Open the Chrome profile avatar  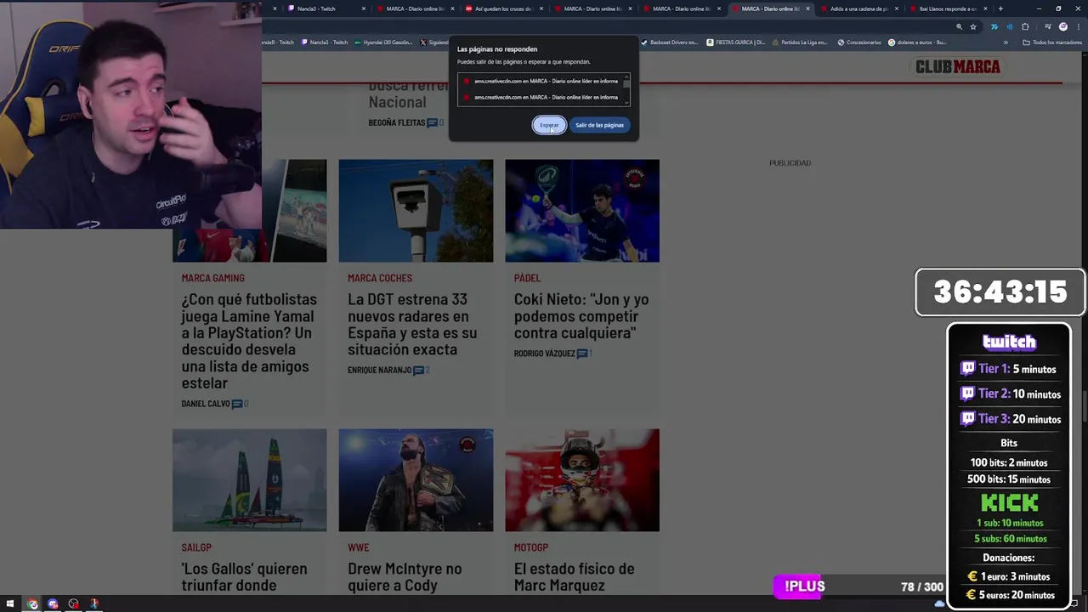(x=1062, y=26)
